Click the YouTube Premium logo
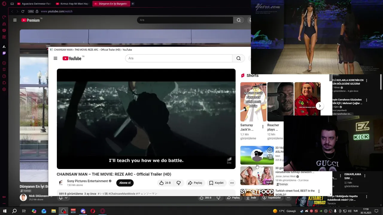This screenshot has height=215, width=383. point(31,20)
